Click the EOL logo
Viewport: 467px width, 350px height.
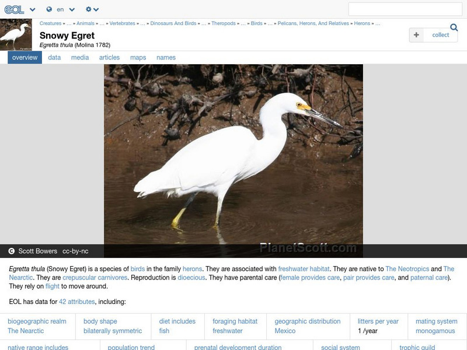[x=15, y=9]
